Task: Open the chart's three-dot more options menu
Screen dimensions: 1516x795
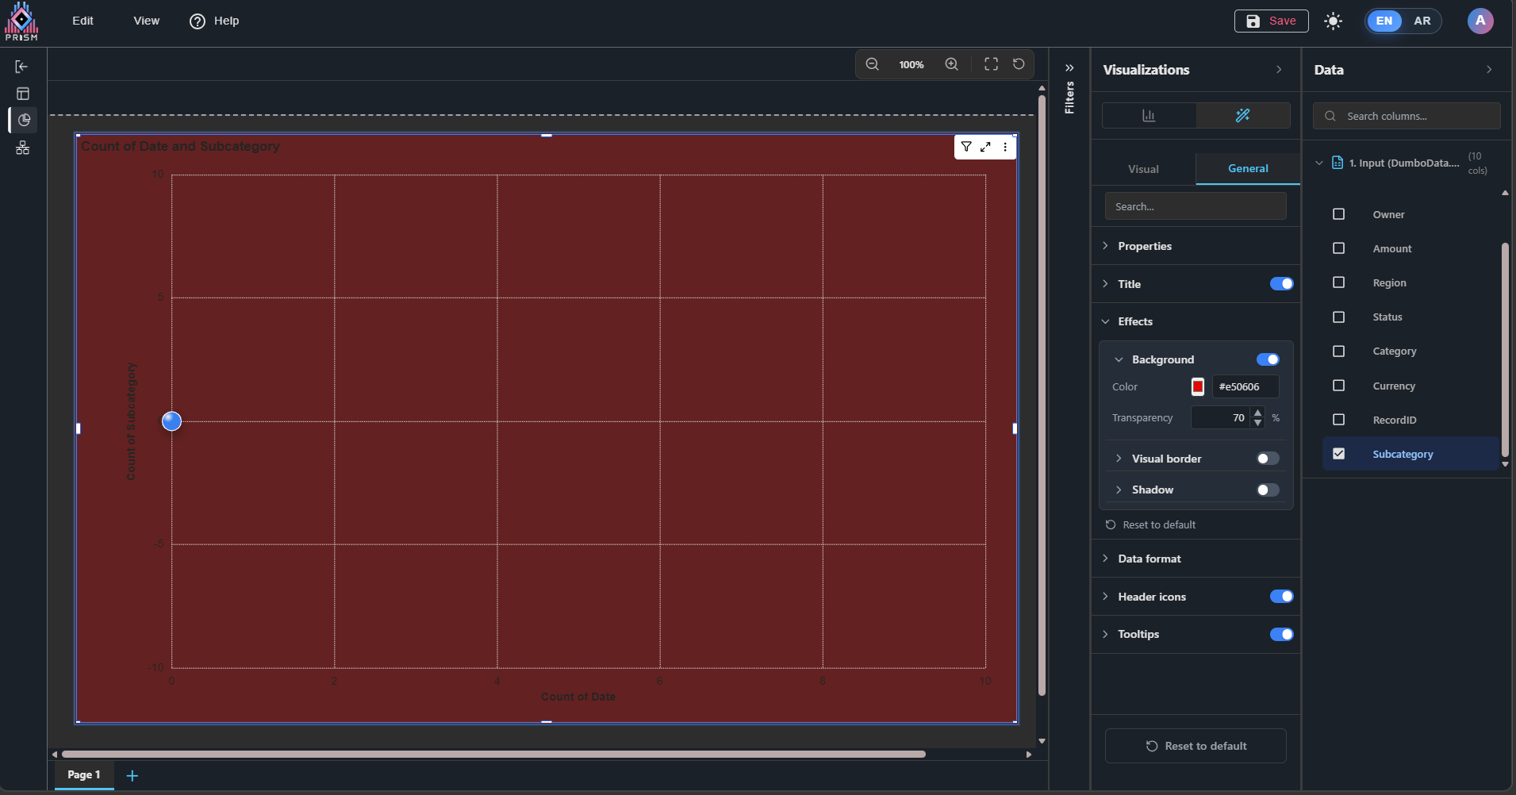Action: coord(1005,147)
